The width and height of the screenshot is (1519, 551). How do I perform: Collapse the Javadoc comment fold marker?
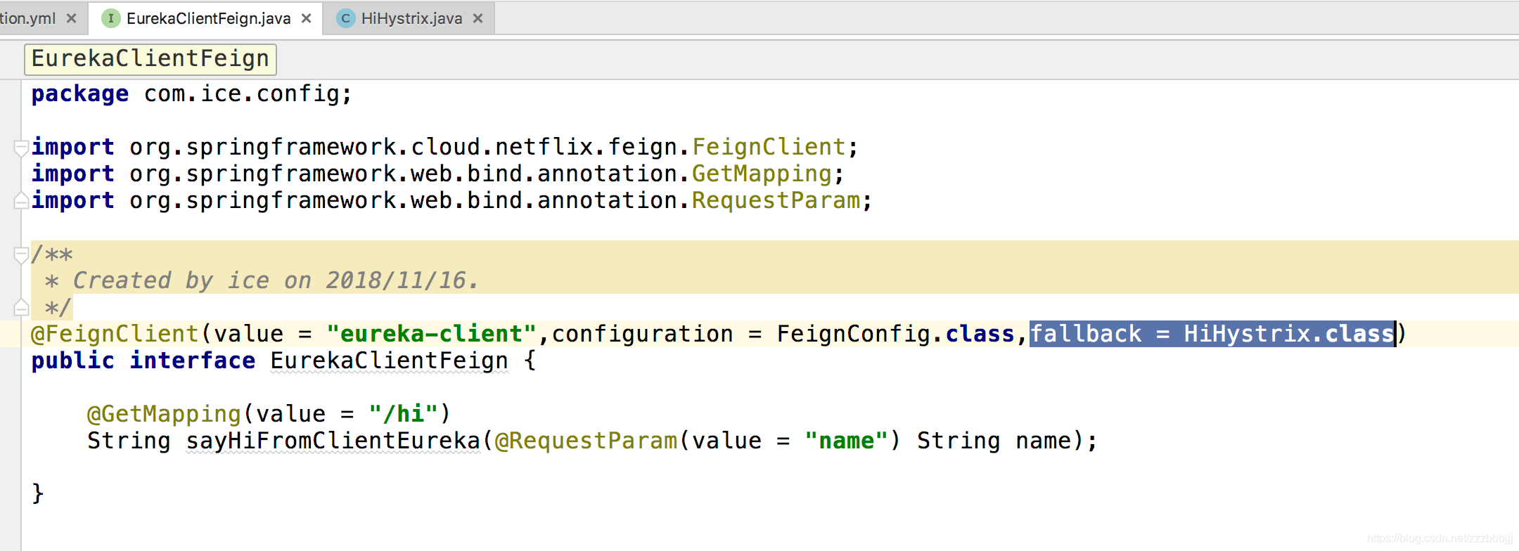21,254
